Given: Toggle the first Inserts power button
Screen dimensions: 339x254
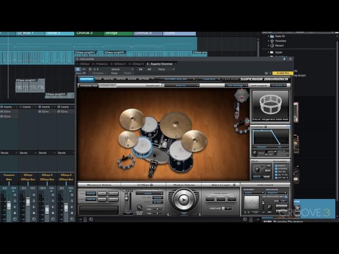Looking at the screenshot, I should [x=2, y=107].
